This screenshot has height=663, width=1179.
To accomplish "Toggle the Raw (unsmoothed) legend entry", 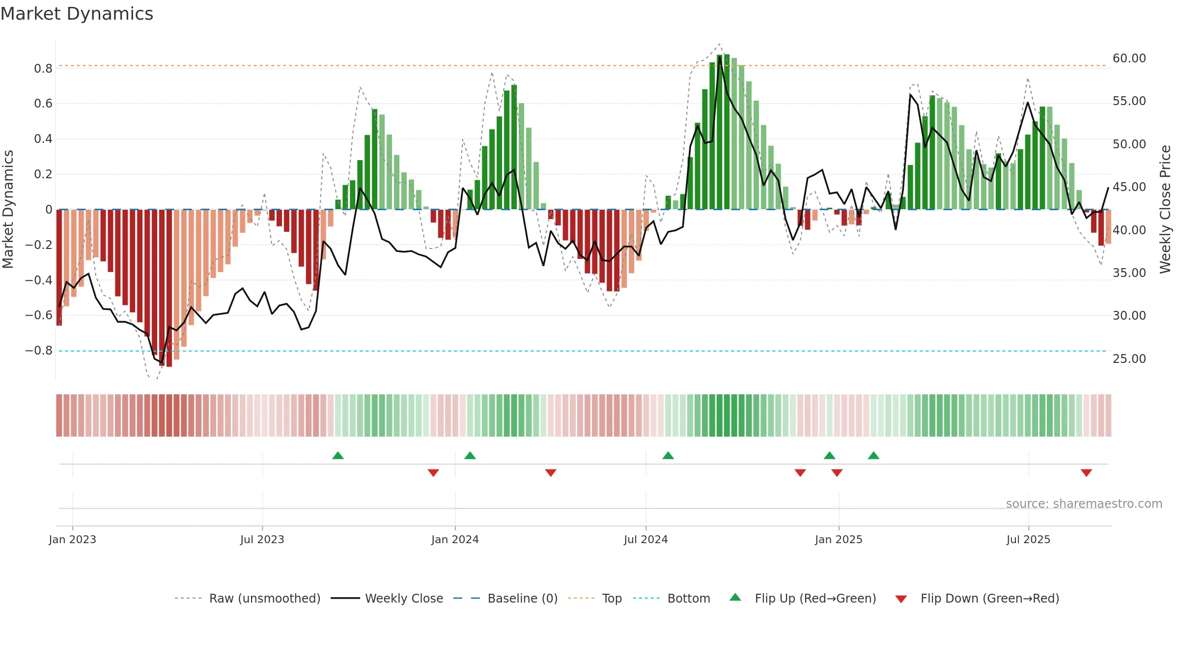I will (x=247, y=598).
